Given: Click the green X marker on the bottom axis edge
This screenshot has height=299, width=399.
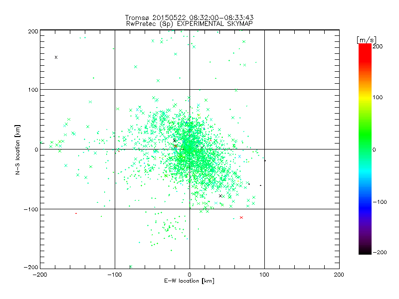Looking at the screenshot, I should tap(131, 267).
